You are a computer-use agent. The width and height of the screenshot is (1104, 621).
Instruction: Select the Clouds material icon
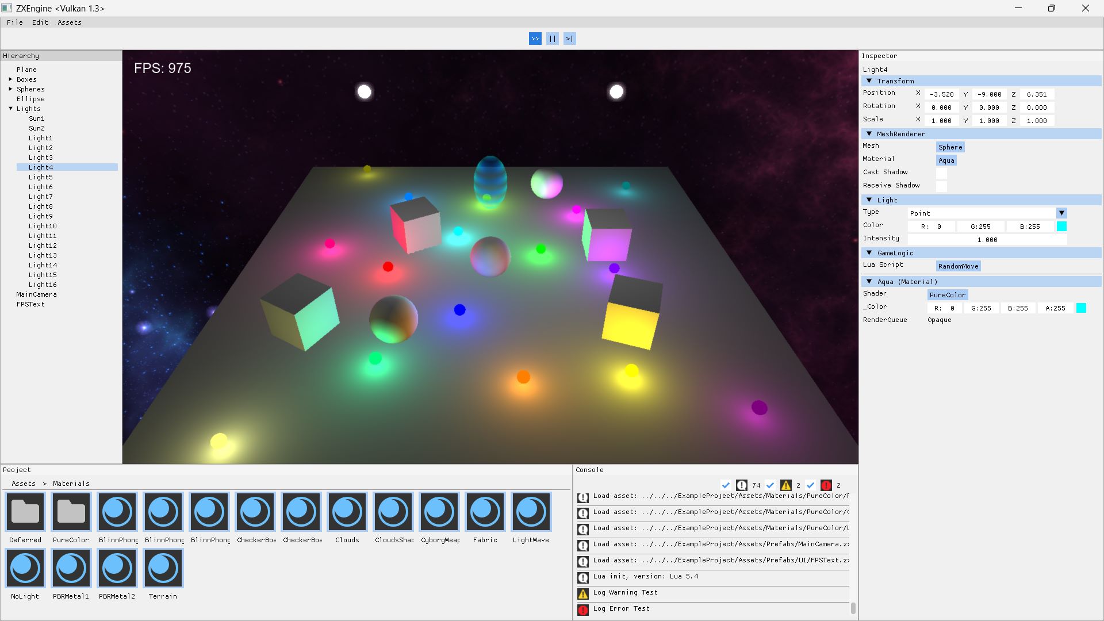[347, 511]
